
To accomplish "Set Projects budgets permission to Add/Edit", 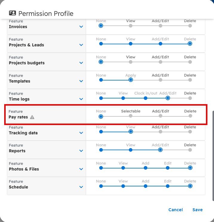I will [160, 62].
